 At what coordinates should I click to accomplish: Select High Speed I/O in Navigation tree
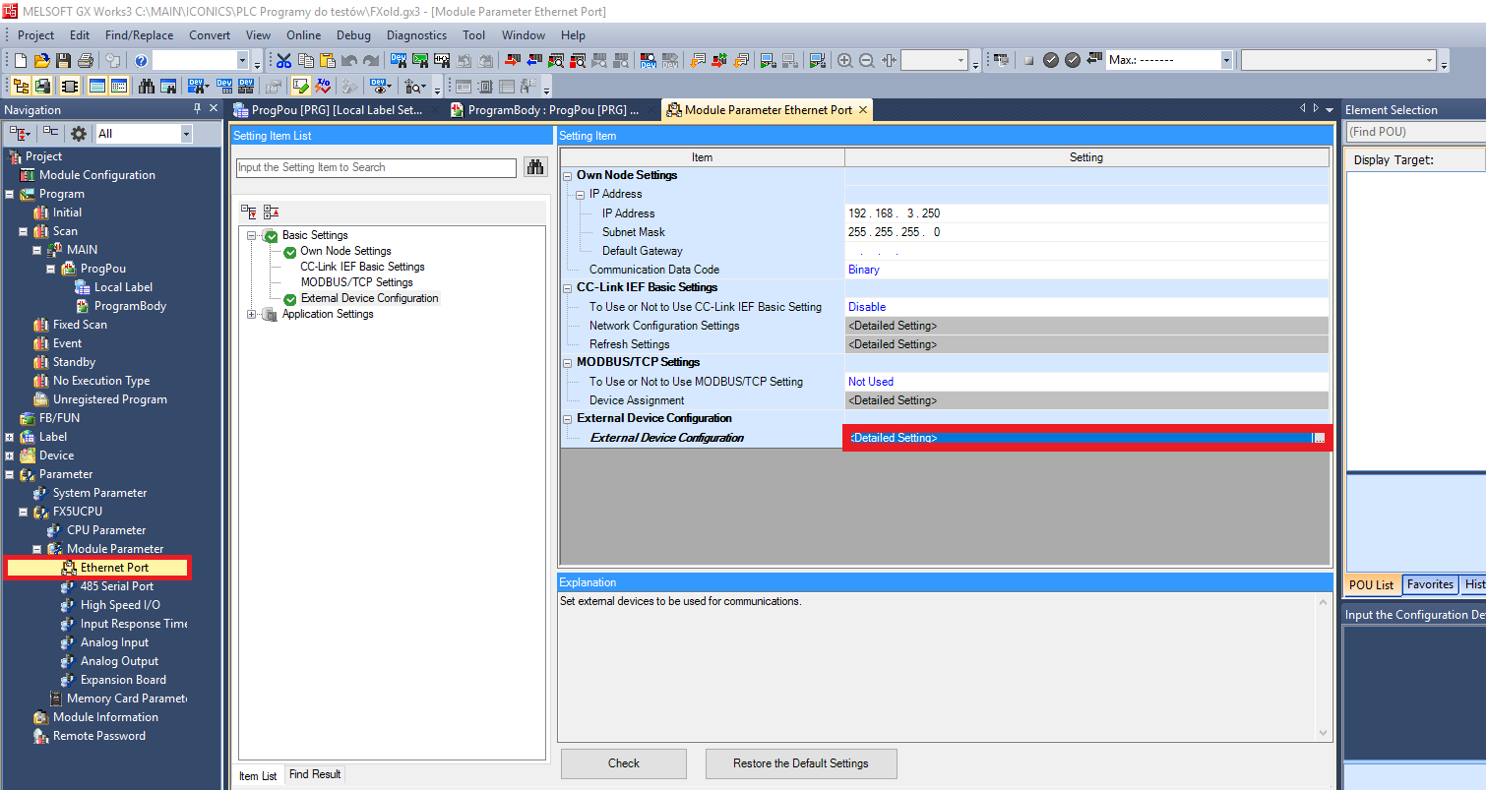(x=120, y=605)
